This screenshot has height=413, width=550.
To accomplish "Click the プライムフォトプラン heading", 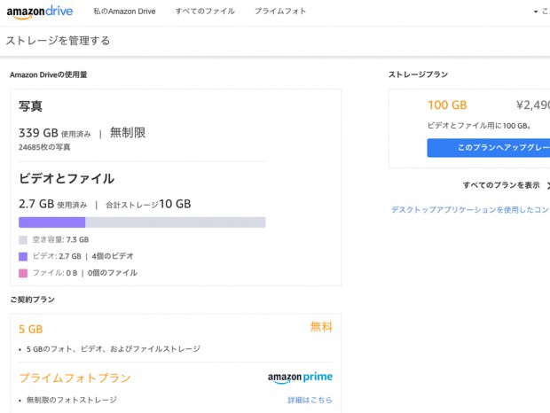I will (75, 378).
